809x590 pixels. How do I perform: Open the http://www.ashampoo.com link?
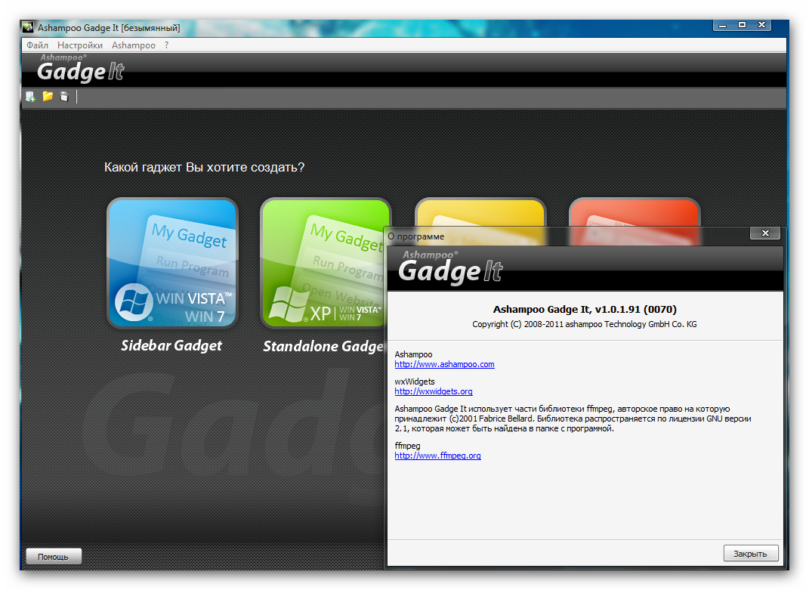(x=444, y=364)
